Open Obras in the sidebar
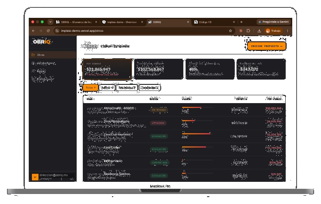This screenshot has width=321, height=204. [x=53, y=55]
